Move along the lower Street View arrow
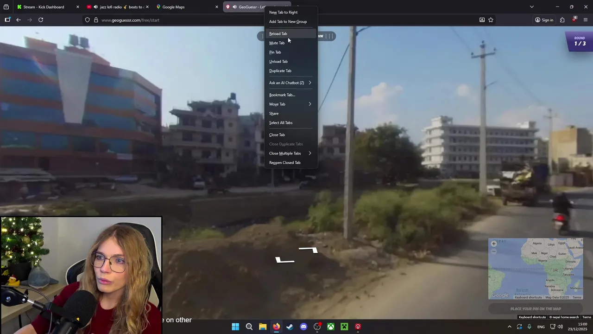This screenshot has width=593, height=334. (x=285, y=260)
